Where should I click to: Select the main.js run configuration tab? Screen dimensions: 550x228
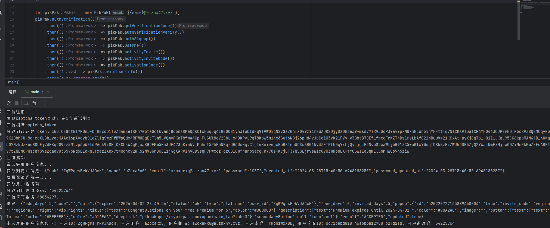[37, 92]
